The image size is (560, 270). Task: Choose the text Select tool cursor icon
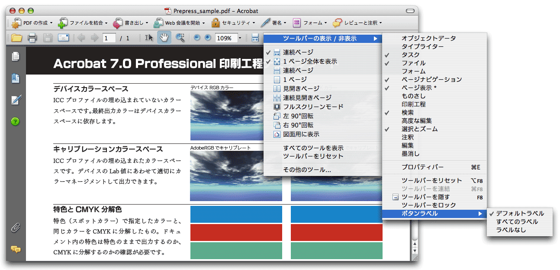tap(149, 38)
